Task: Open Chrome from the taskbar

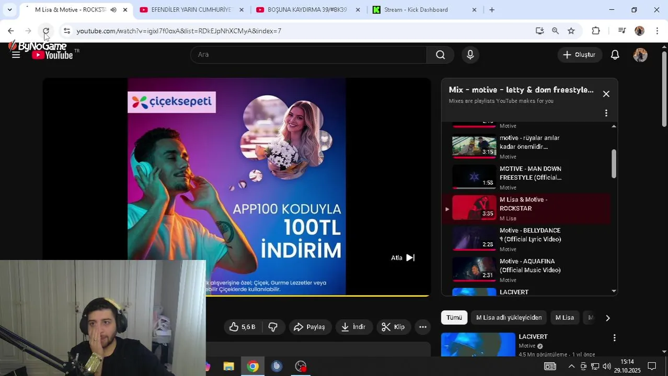Action: pyautogui.click(x=253, y=367)
